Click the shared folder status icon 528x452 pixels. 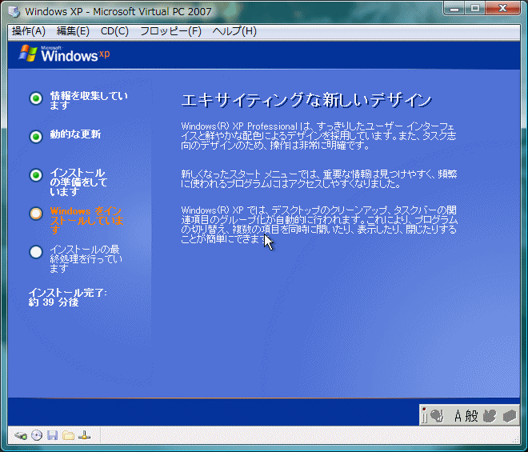click(68, 435)
